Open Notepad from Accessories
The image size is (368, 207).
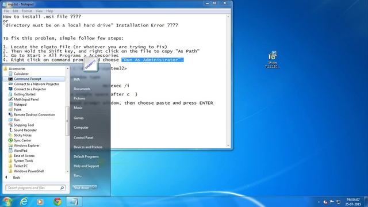tap(18, 105)
